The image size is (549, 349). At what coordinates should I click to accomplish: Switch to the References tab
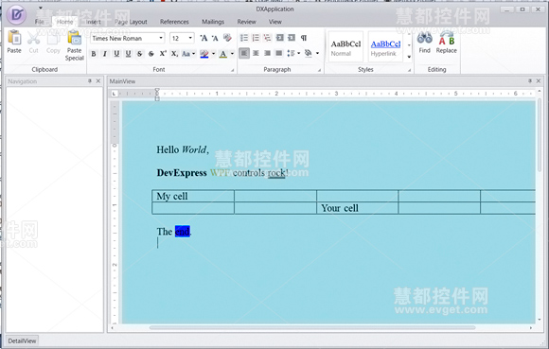(x=174, y=22)
